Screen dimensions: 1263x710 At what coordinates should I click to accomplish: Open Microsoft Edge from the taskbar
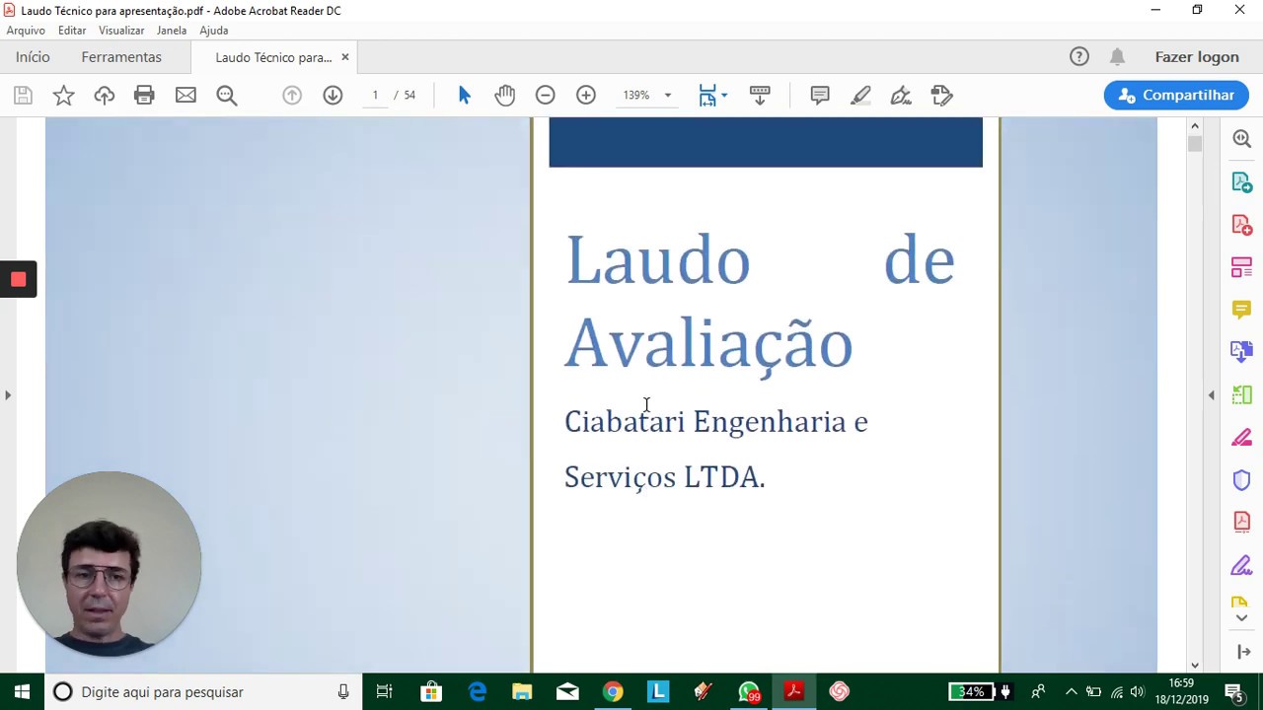coord(477,692)
